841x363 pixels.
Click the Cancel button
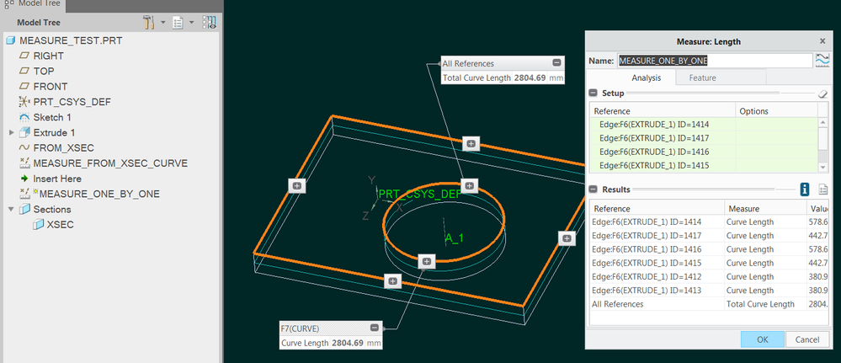click(x=807, y=339)
